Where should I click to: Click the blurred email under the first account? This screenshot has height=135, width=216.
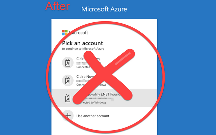88,63
